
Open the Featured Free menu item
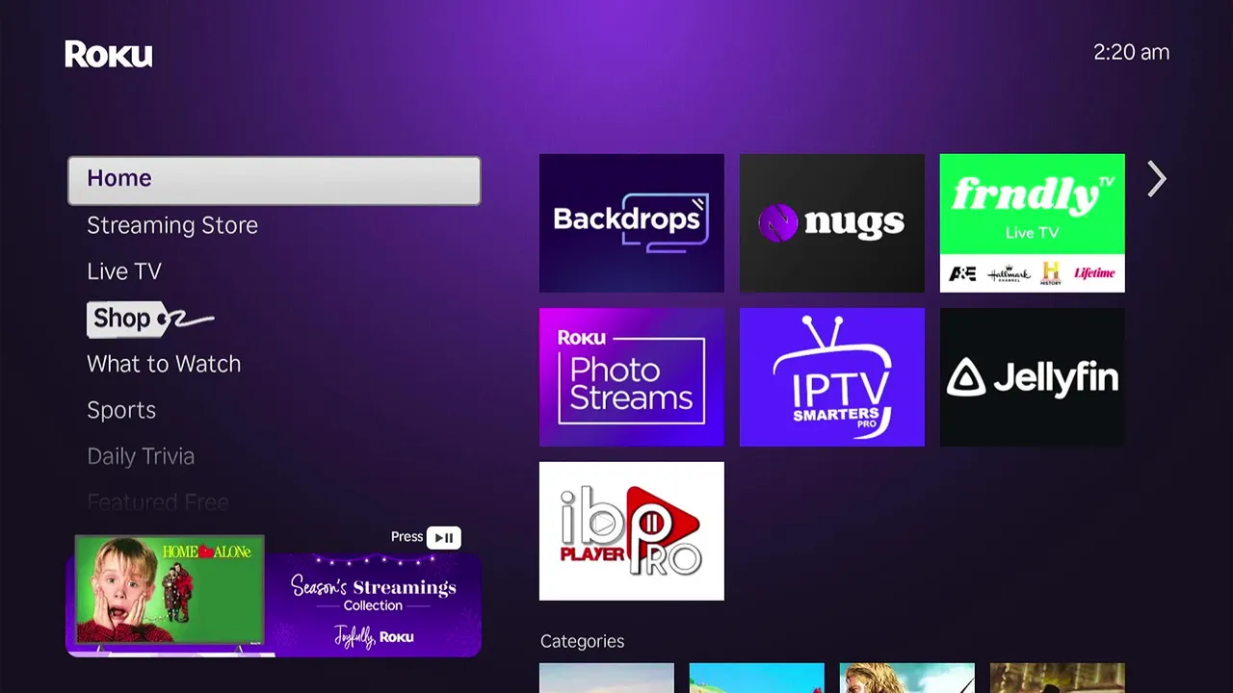pos(158,501)
